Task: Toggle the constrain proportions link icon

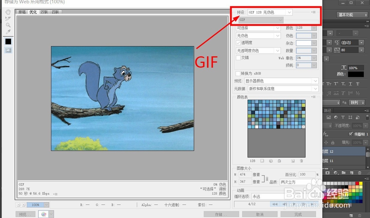Action: pyautogui.click(x=267, y=178)
